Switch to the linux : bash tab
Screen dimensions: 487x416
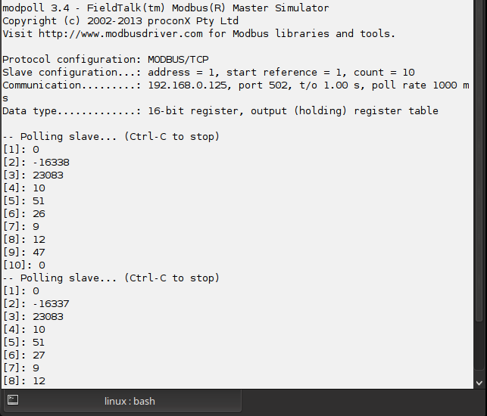(123, 402)
